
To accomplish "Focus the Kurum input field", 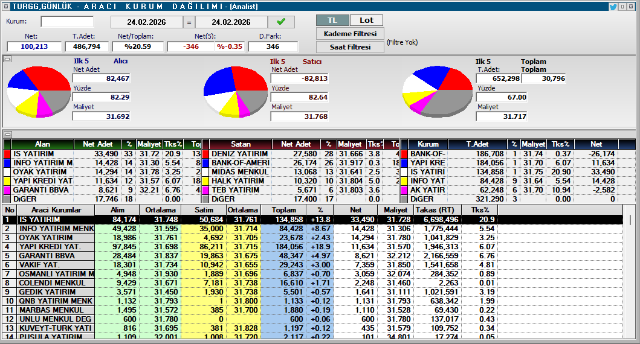I will [67, 22].
